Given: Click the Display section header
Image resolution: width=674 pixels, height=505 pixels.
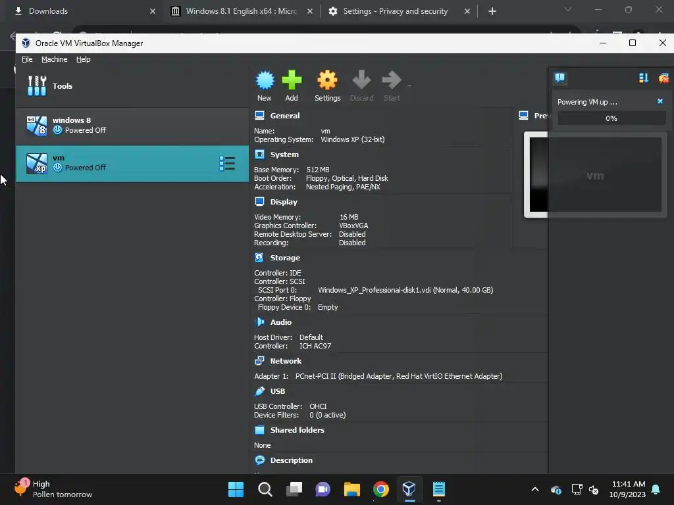Looking at the screenshot, I should [284, 201].
